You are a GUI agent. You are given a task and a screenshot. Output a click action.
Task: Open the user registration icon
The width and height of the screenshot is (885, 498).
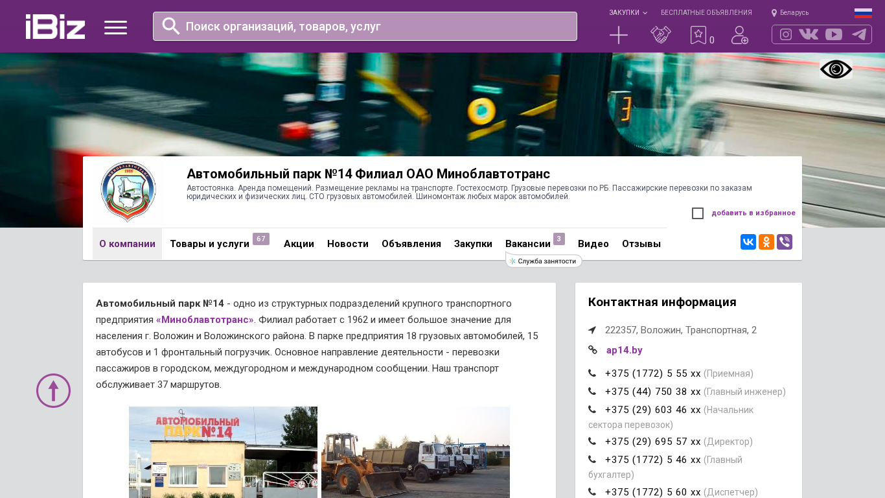click(x=739, y=35)
